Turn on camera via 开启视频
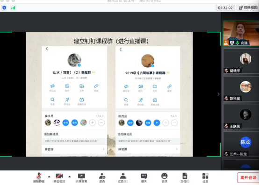Screen dimensions: 259x185 pyautogui.click(x=59, y=178)
